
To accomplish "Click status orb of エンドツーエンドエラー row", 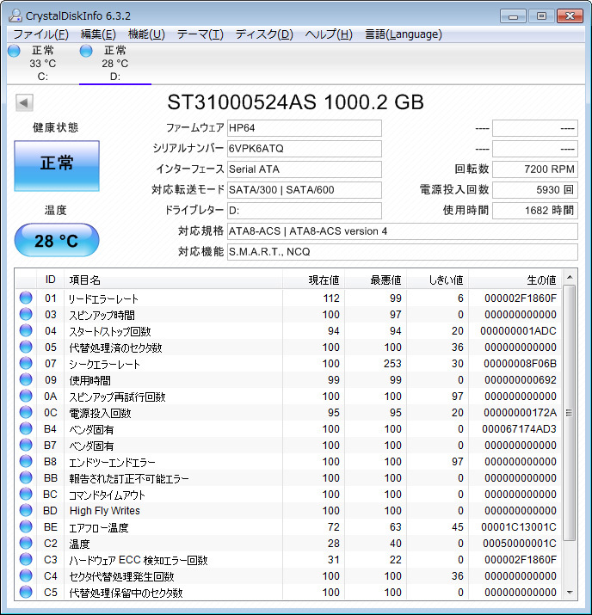I will pos(26,461).
